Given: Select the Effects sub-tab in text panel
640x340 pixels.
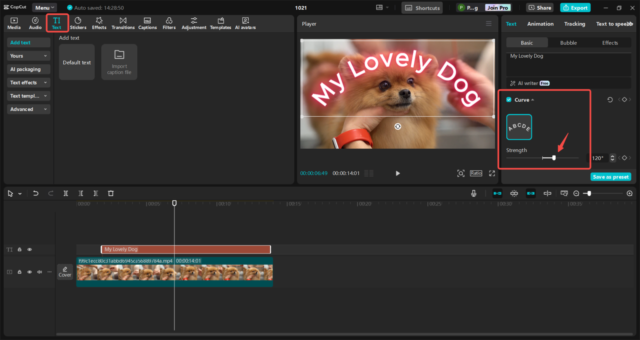Looking at the screenshot, I should point(610,43).
